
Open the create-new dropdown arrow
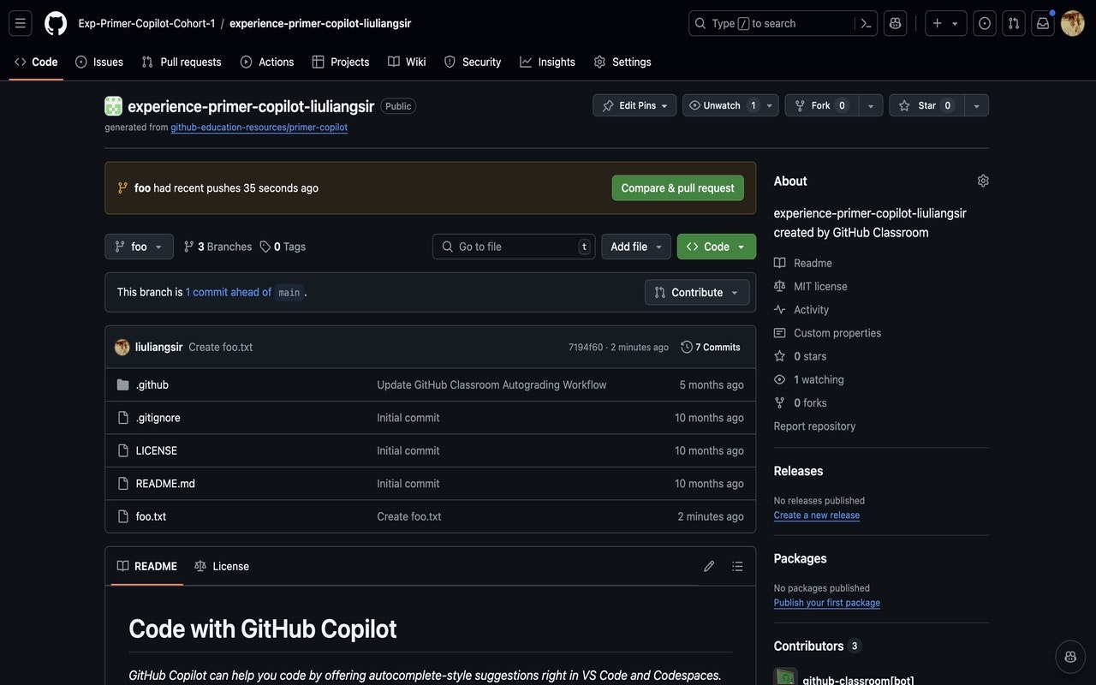tap(956, 23)
